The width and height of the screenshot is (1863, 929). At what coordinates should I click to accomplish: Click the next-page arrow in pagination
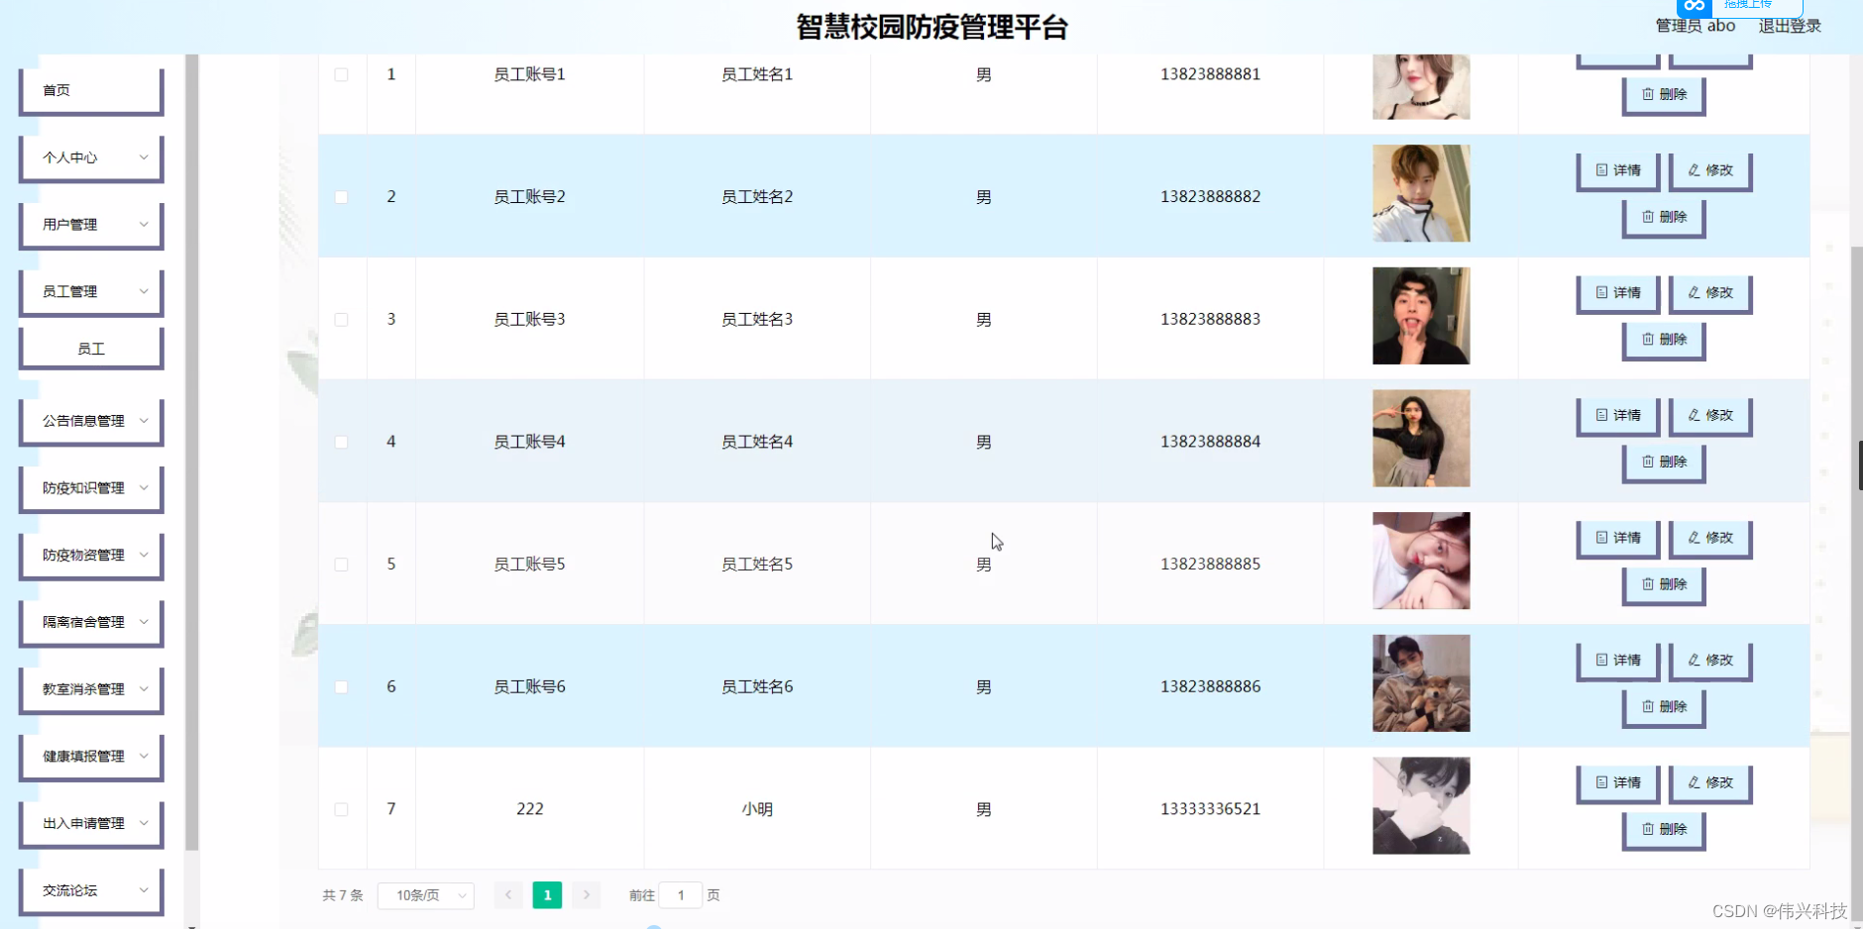tap(587, 894)
